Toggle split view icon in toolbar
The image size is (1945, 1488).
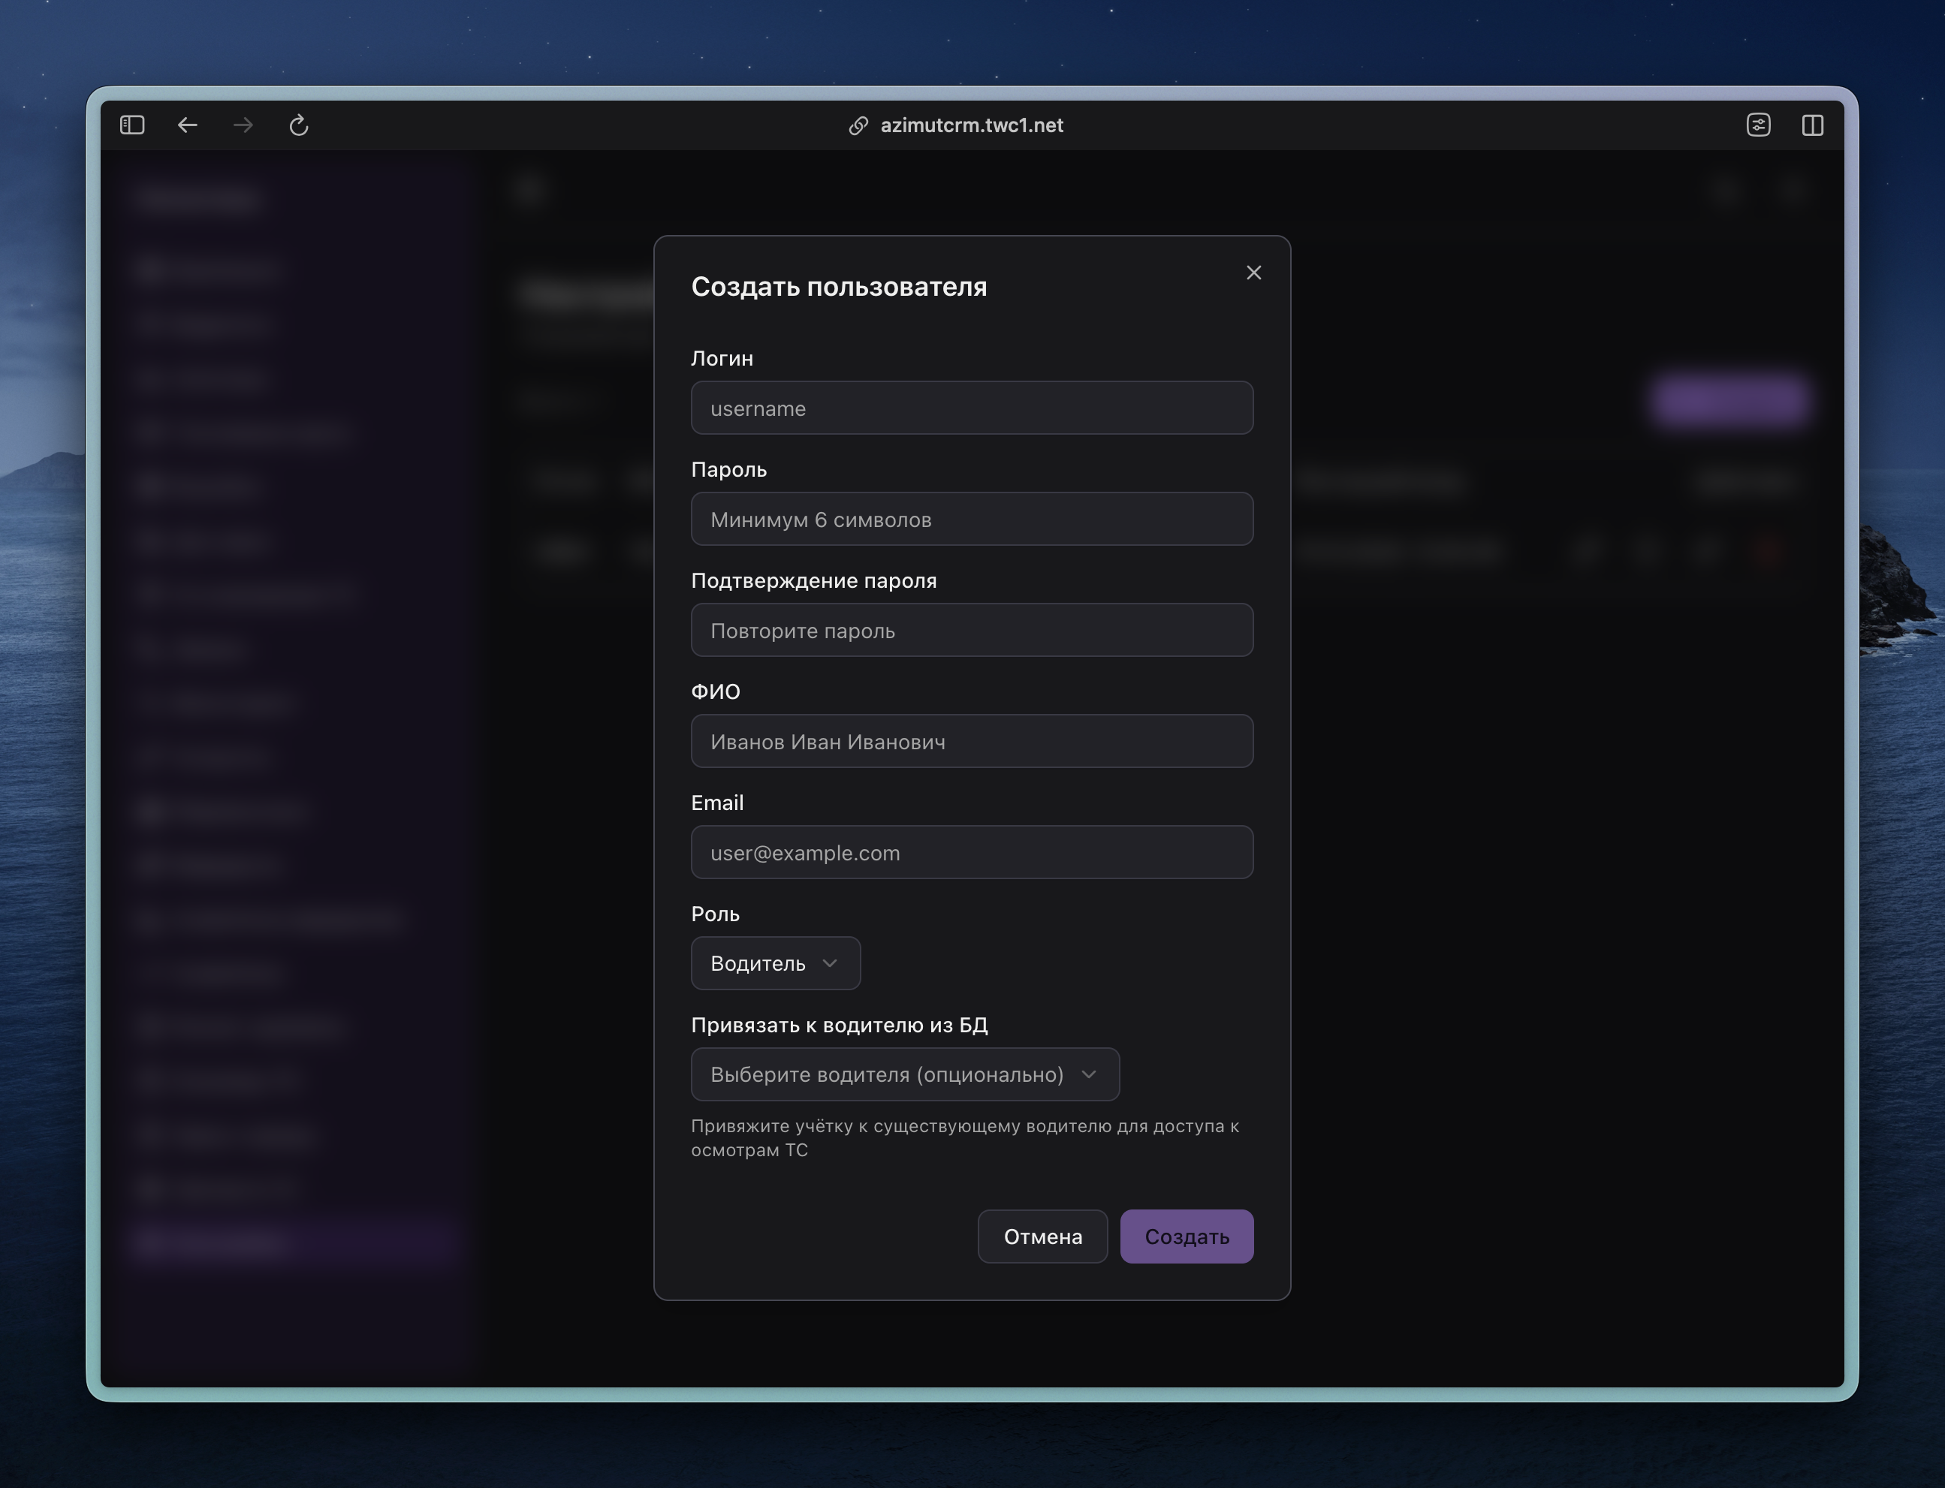coord(1812,125)
